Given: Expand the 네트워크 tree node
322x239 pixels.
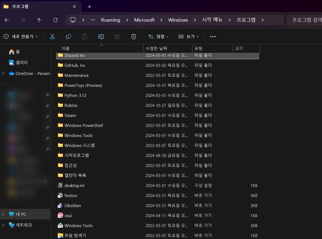Looking at the screenshot, I should [3, 225].
